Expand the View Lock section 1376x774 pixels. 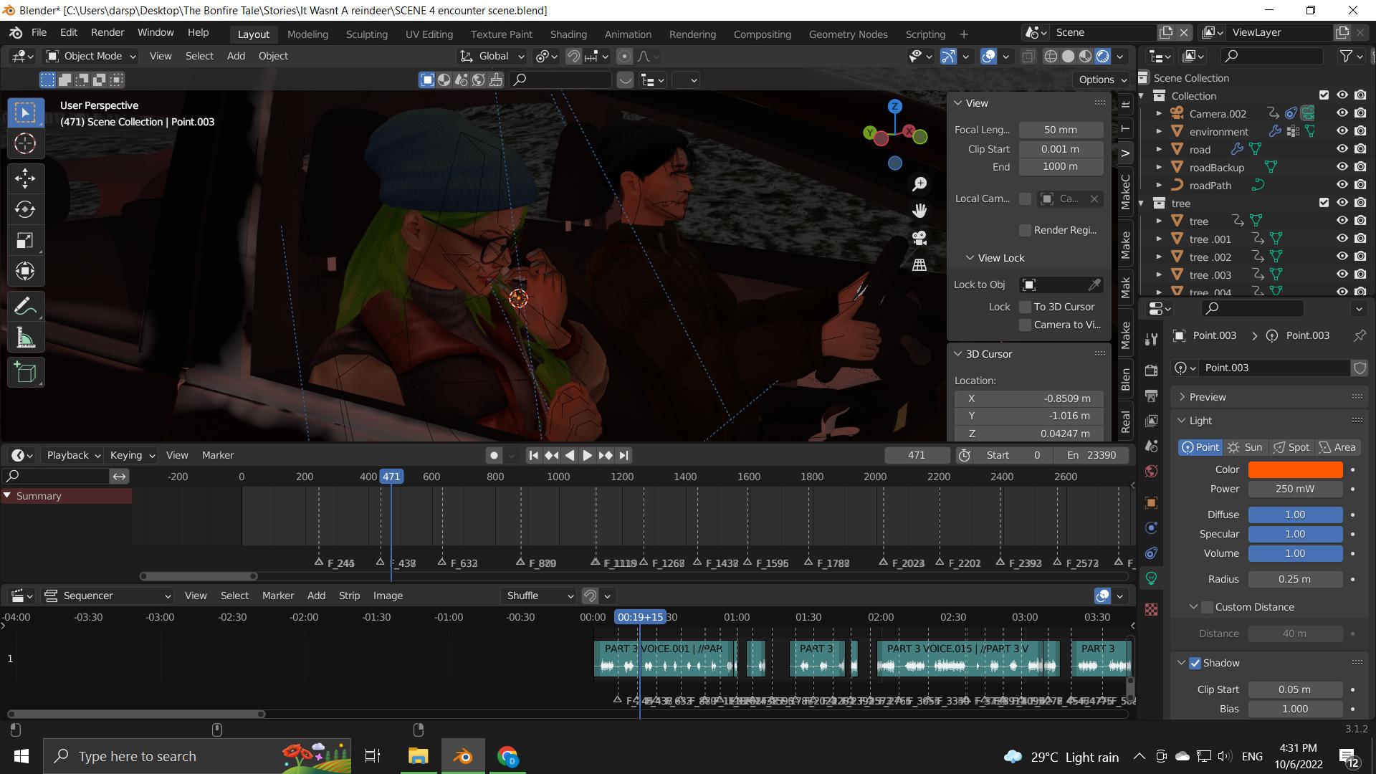point(969,257)
